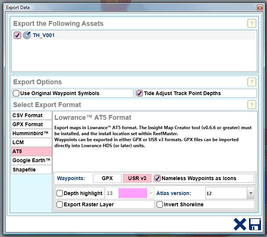The height and width of the screenshot is (237, 267).
Task: Expand the Atlas version dropdown
Action: click(x=250, y=193)
